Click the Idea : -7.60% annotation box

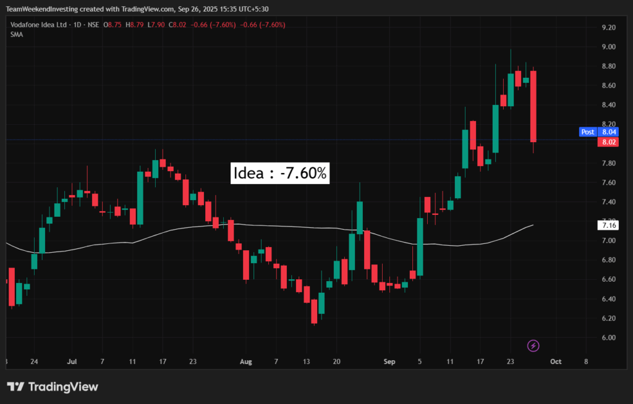click(280, 173)
